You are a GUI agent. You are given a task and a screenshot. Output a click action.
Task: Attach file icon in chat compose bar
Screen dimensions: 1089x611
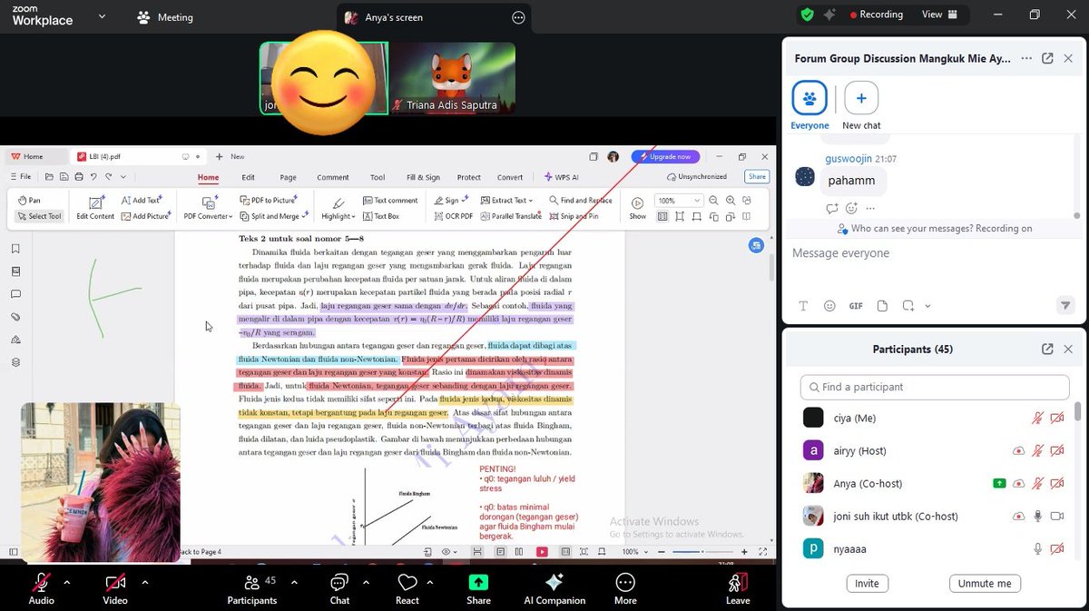coord(883,306)
